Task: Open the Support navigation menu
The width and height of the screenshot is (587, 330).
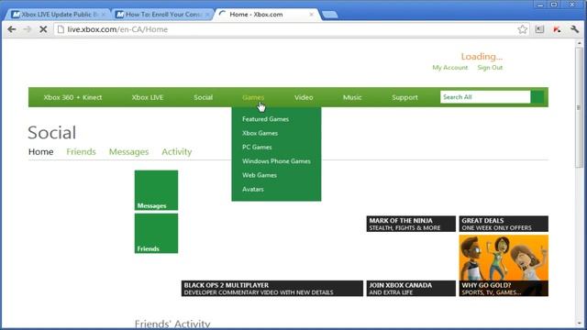Action: [404, 97]
